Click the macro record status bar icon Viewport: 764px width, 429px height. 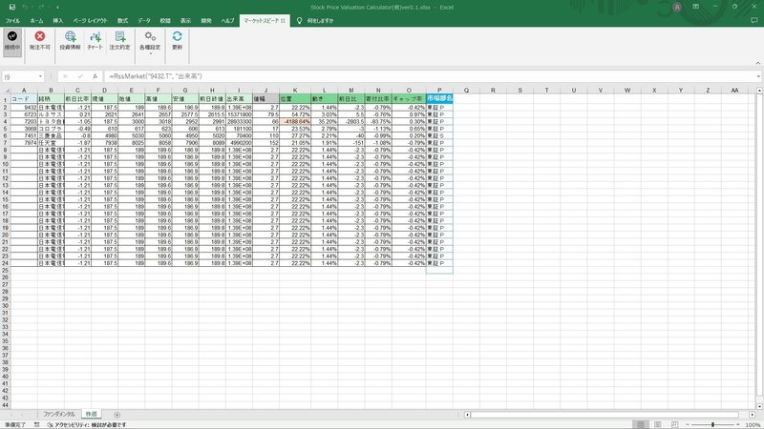pyautogui.click(x=37, y=424)
